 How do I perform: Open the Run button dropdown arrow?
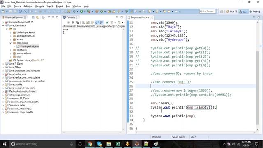pyautogui.click(x=85, y=12)
